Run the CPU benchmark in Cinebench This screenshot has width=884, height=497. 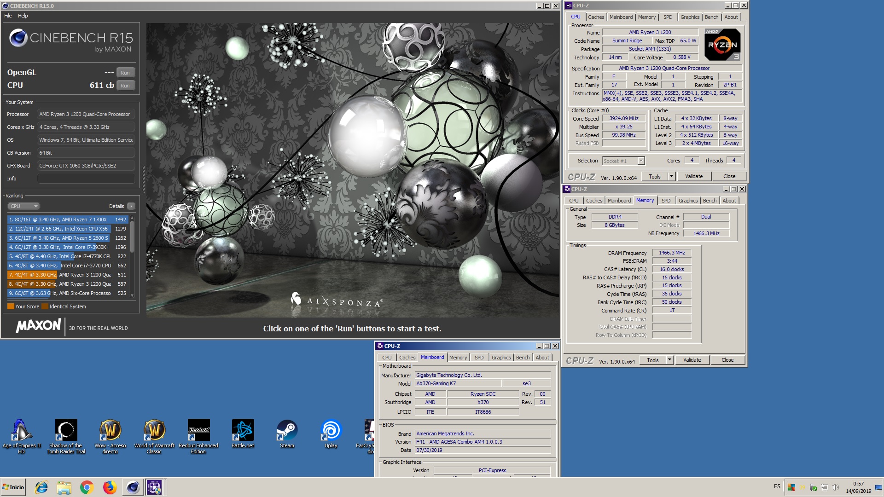(125, 86)
